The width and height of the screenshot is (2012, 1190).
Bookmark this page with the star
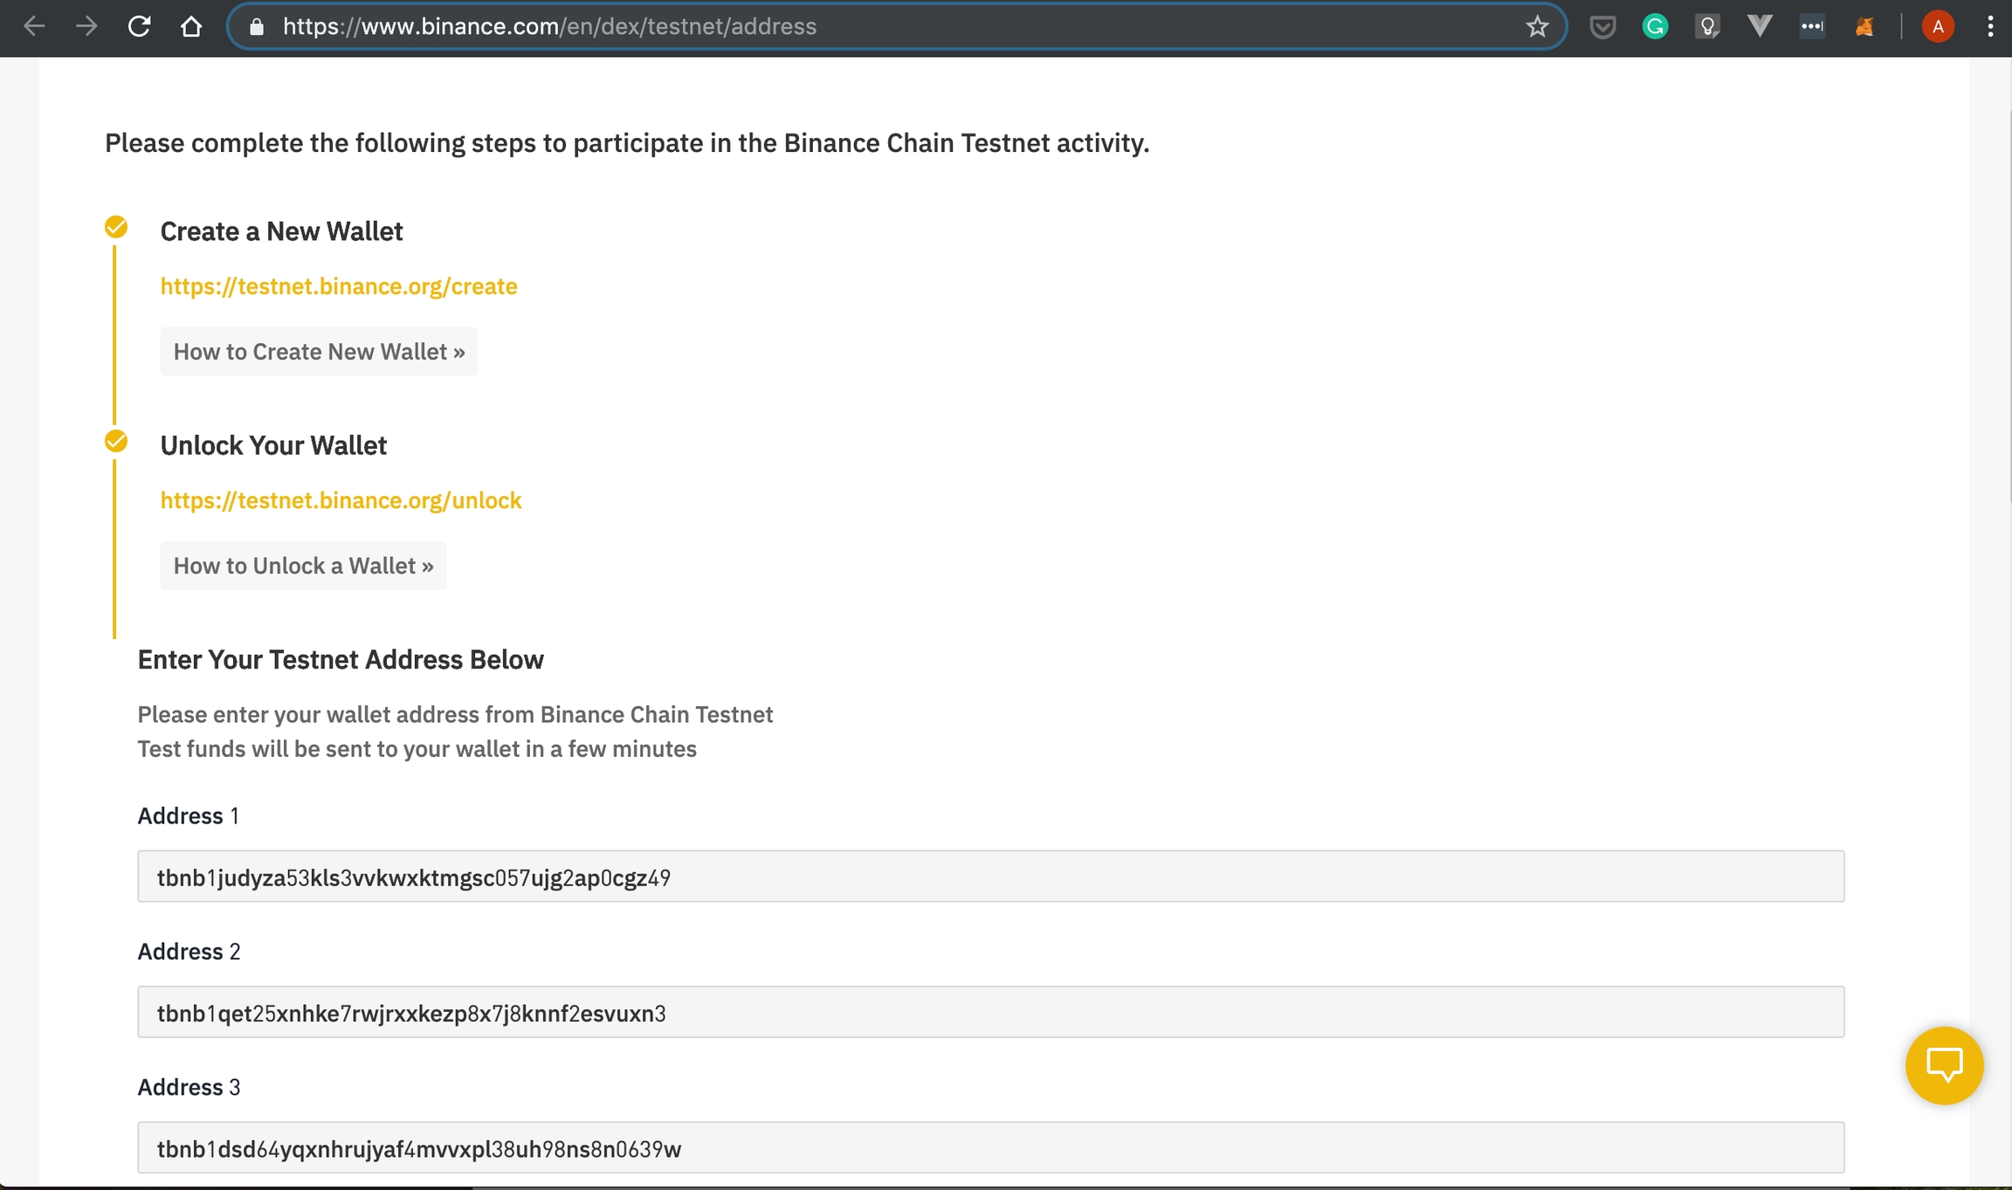(1537, 27)
